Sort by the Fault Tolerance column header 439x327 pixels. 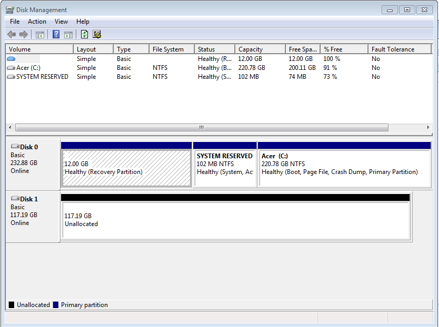click(400, 49)
